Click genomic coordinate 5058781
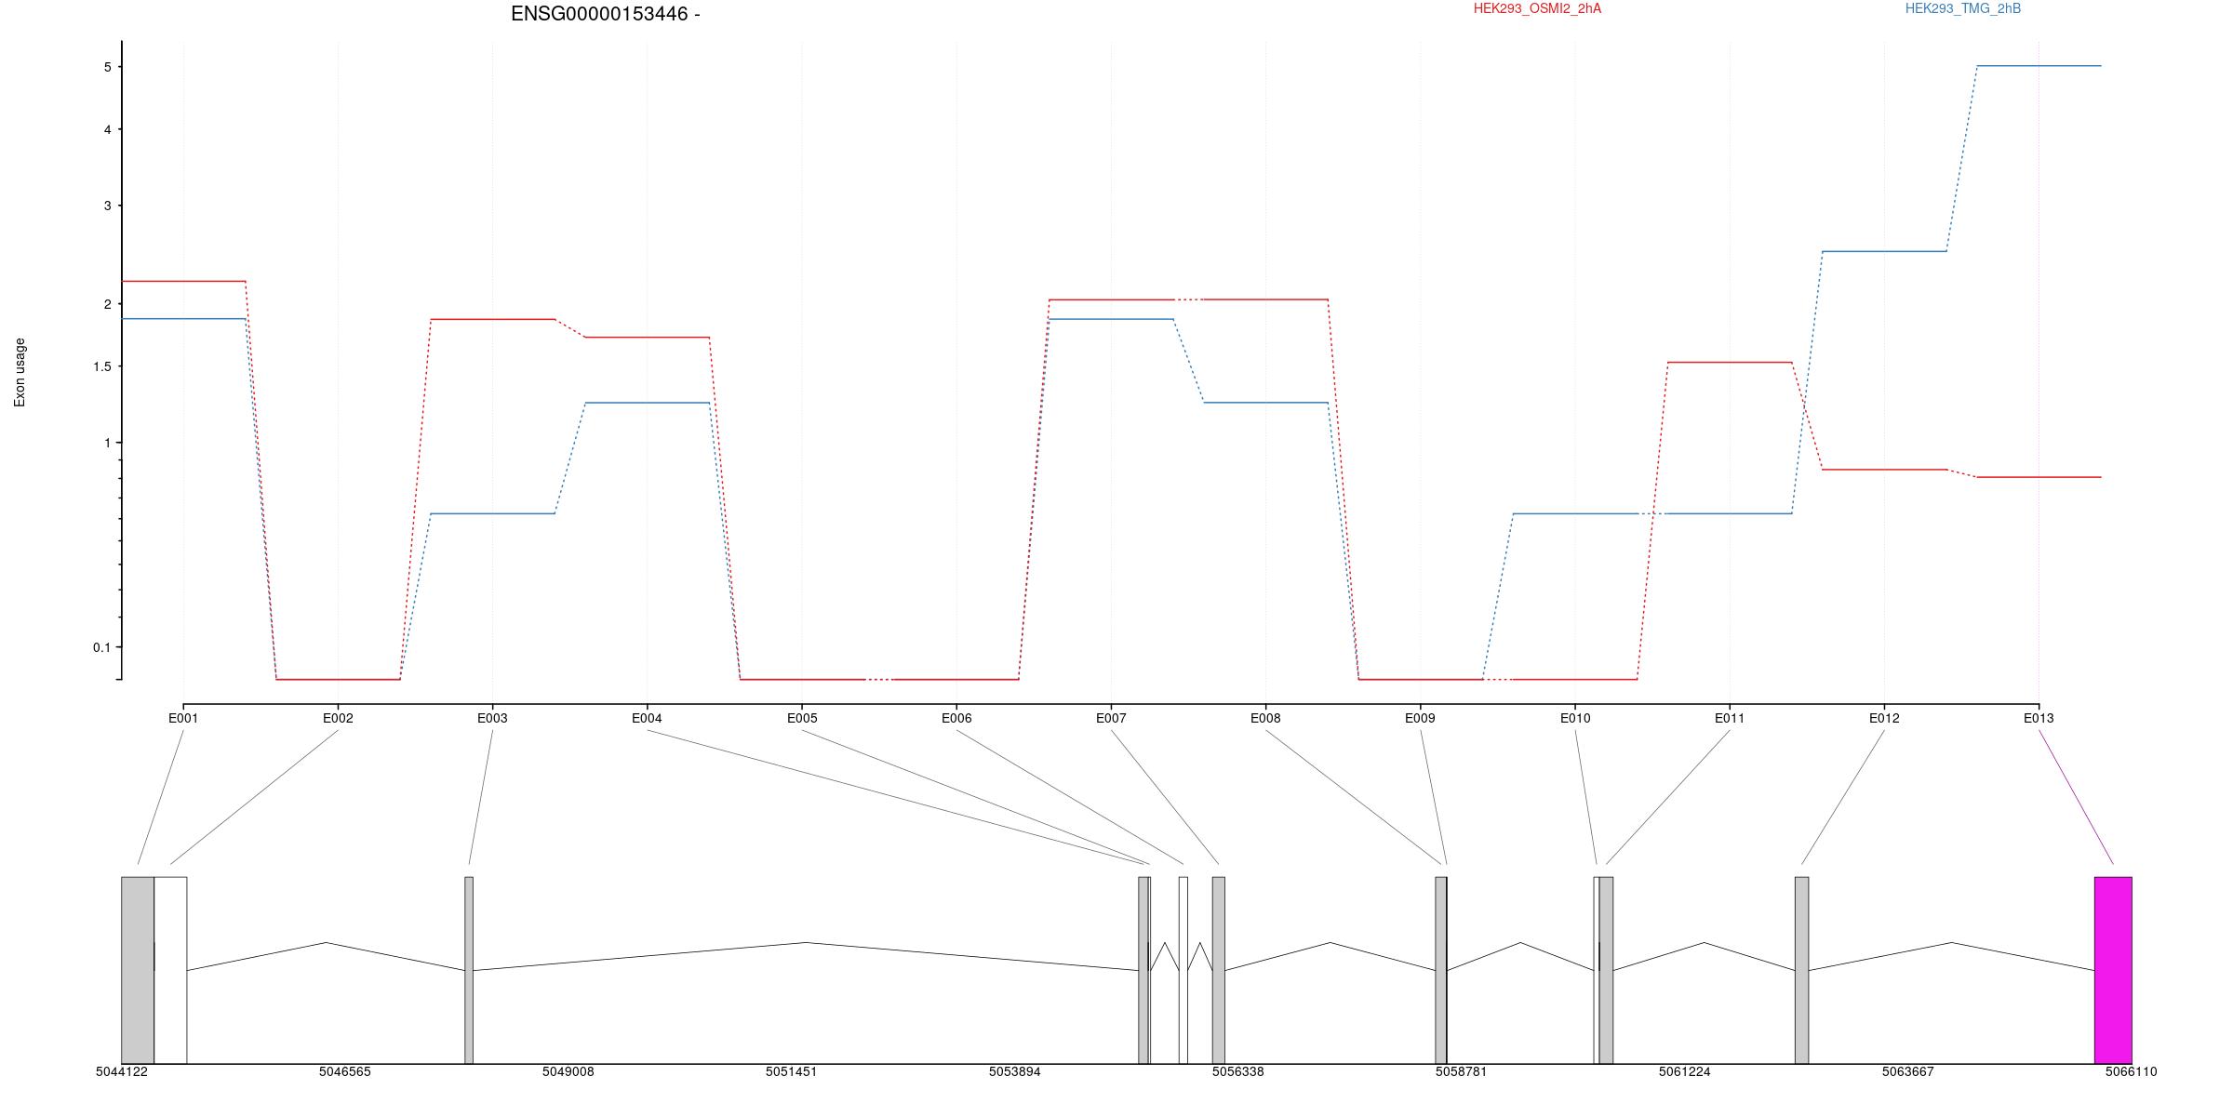2233x1116 pixels. [1462, 1072]
